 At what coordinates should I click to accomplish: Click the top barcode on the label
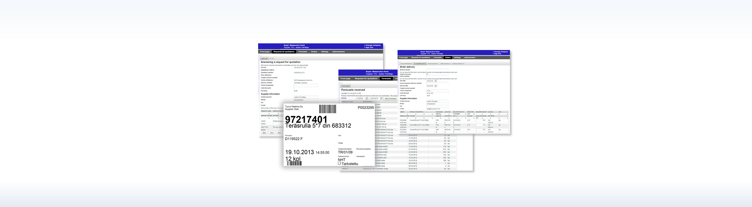click(327, 109)
